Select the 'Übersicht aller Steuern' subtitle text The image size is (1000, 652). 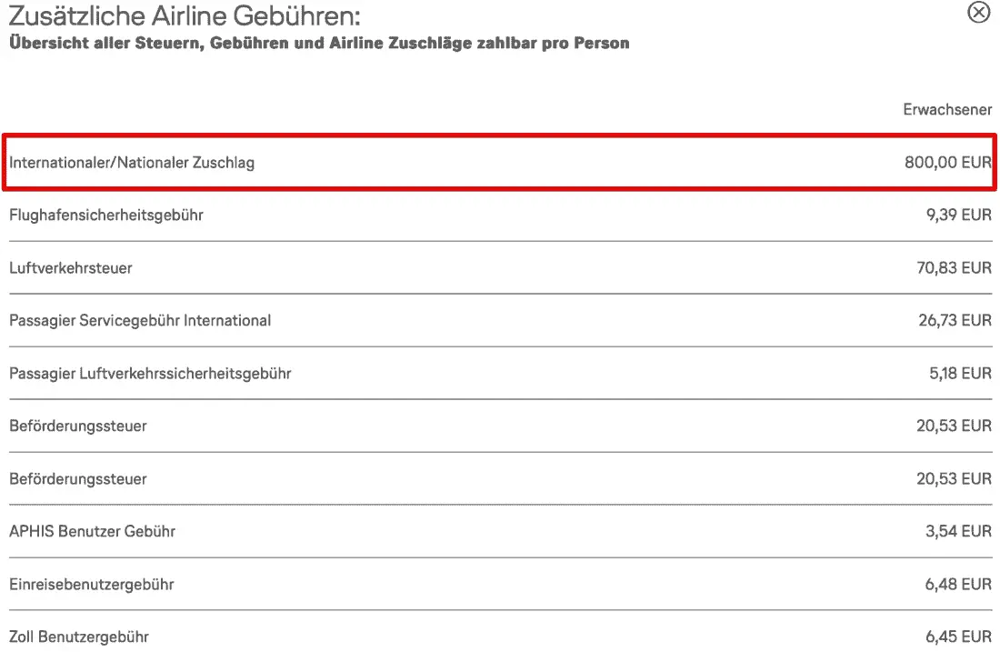click(x=319, y=43)
